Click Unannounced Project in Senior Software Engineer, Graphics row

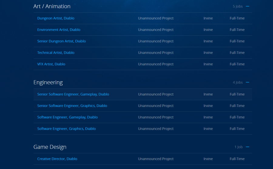(156, 106)
